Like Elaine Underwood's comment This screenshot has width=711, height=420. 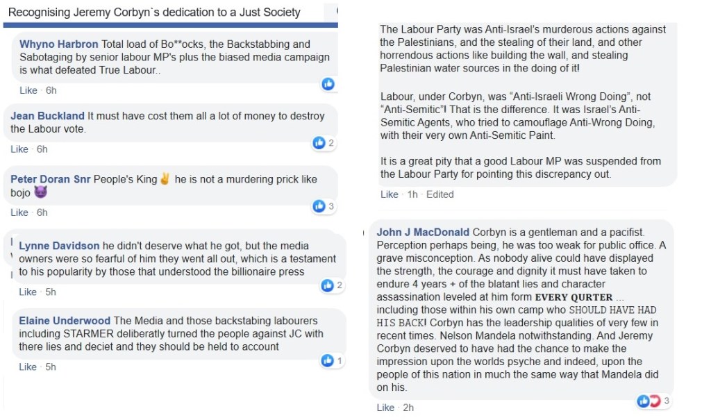tap(28, 367)
